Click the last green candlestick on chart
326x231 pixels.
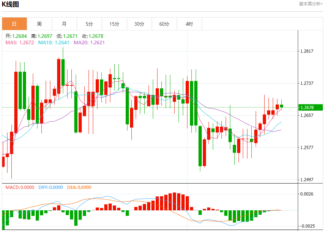point(281,106)
